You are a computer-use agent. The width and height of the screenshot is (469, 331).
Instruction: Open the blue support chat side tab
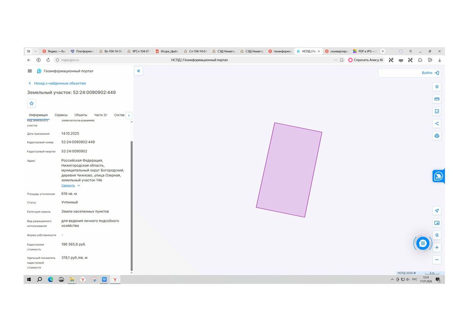pyautogui.click(x=439, y=177)
